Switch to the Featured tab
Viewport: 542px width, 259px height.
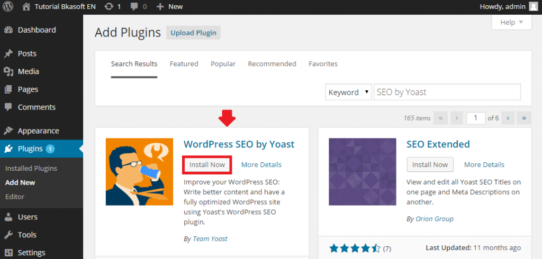[x=184, y=63]
